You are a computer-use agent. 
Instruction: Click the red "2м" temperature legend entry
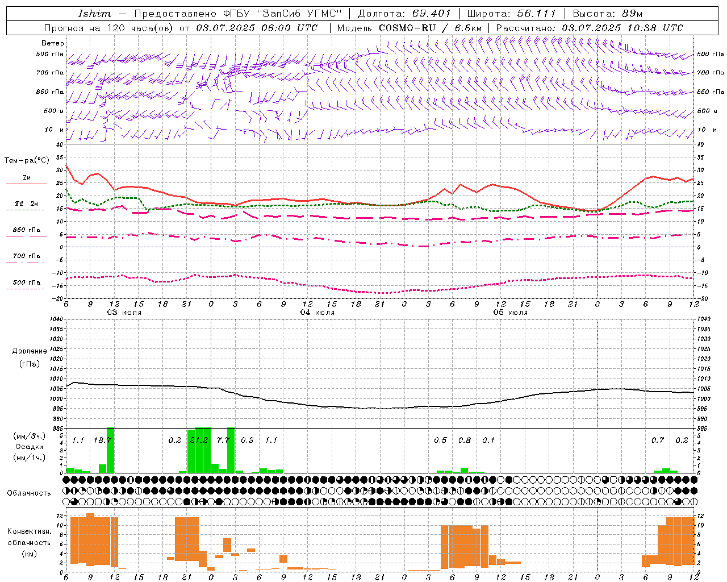[x=27, y=178]
